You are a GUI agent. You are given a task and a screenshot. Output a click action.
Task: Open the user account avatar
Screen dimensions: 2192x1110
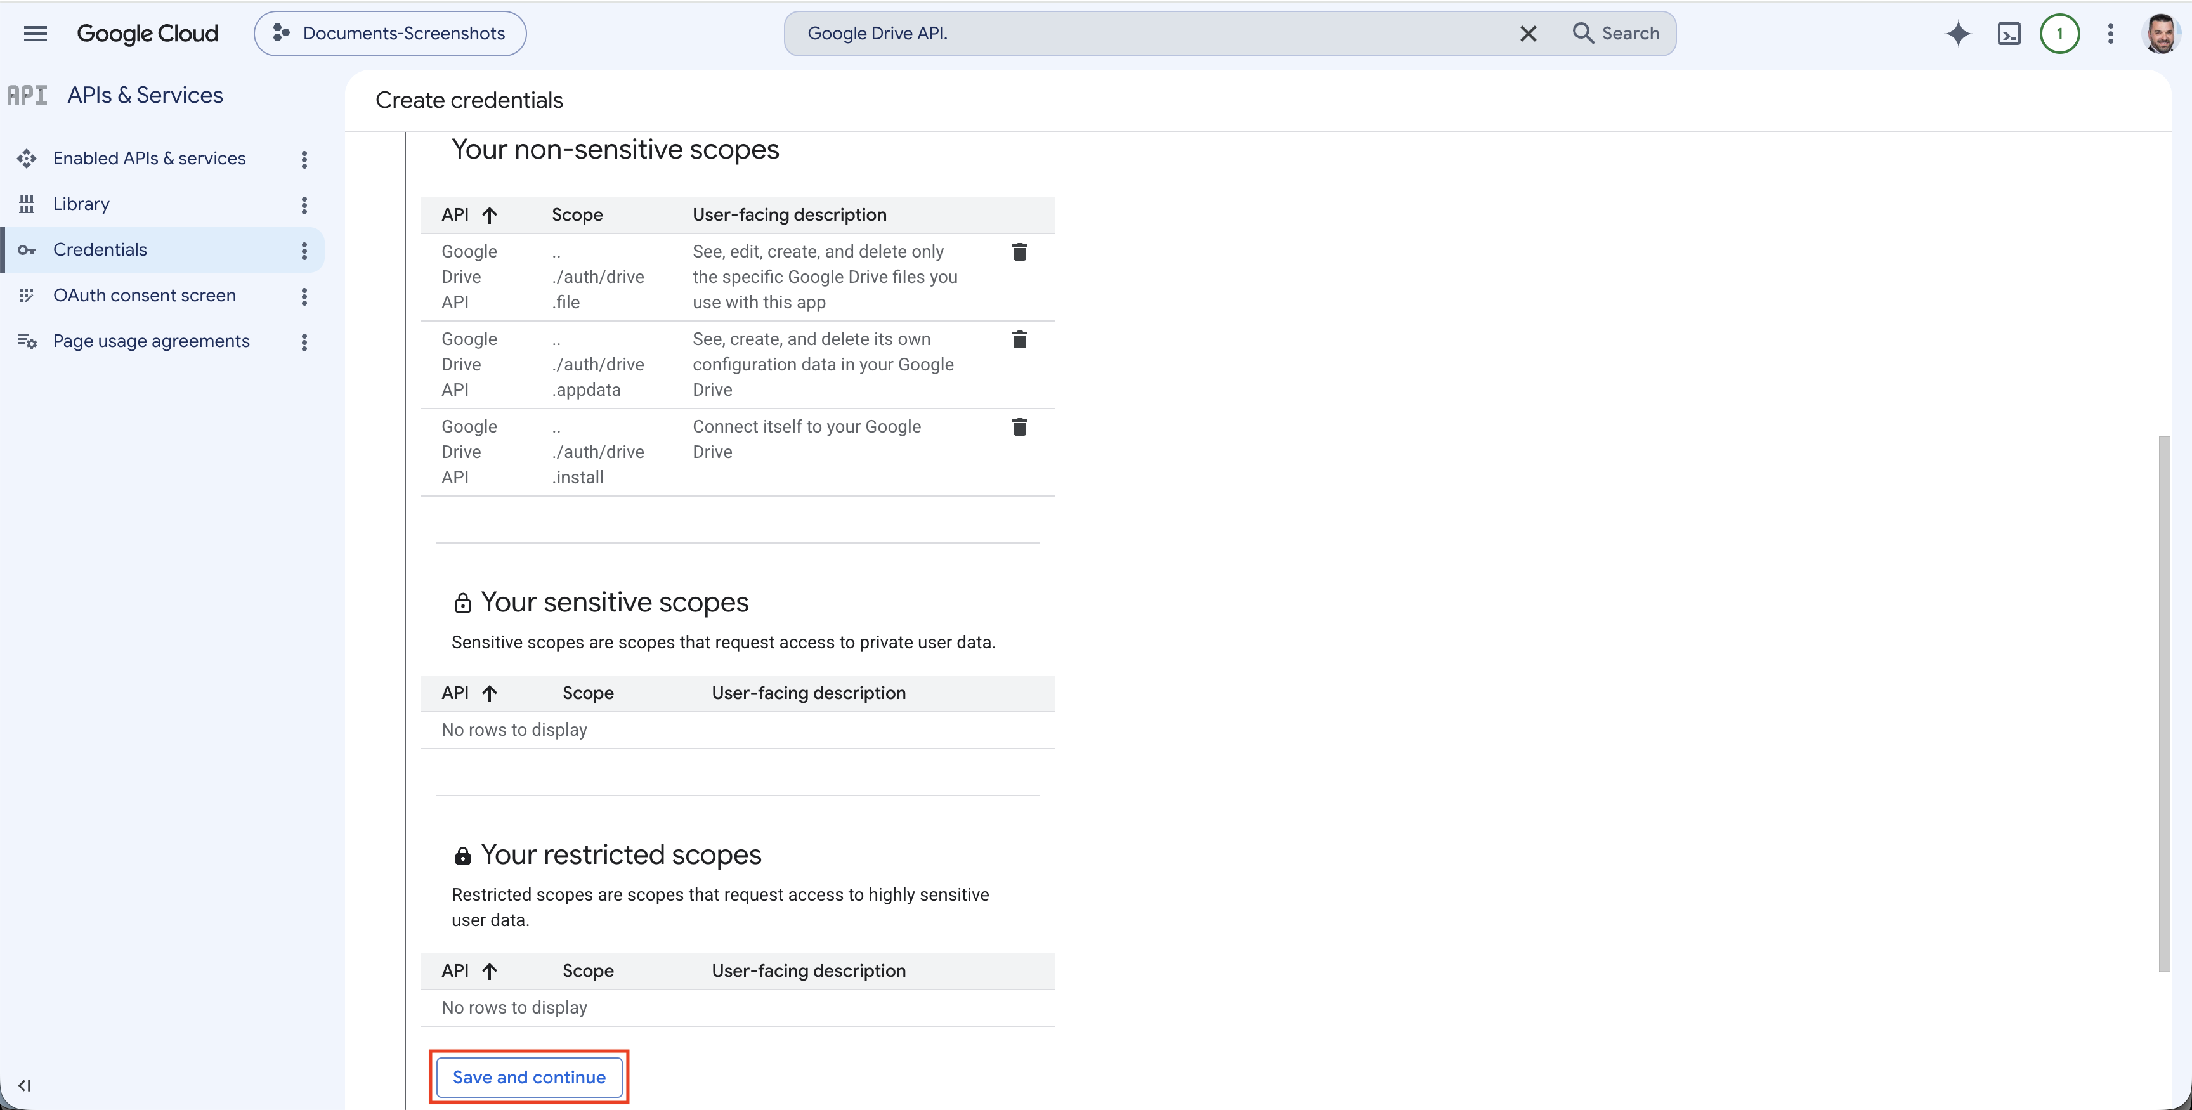(x=2160, y=33)
